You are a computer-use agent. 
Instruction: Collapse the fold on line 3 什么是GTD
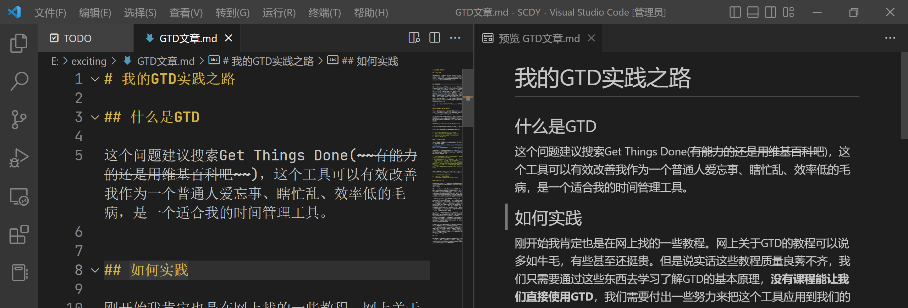pos(95,118)
